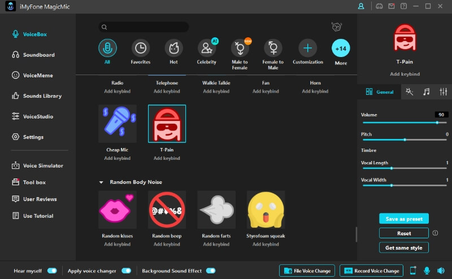Click the mobile phone icon

413,271
